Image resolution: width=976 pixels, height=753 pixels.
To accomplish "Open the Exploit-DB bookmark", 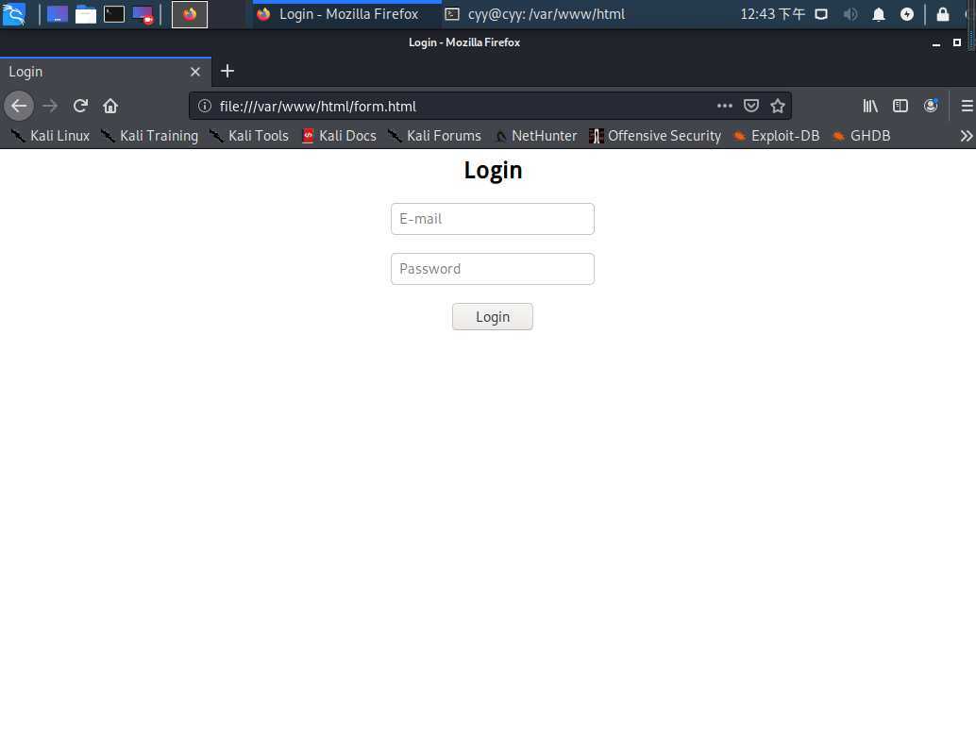I will [x=776, y=136].
